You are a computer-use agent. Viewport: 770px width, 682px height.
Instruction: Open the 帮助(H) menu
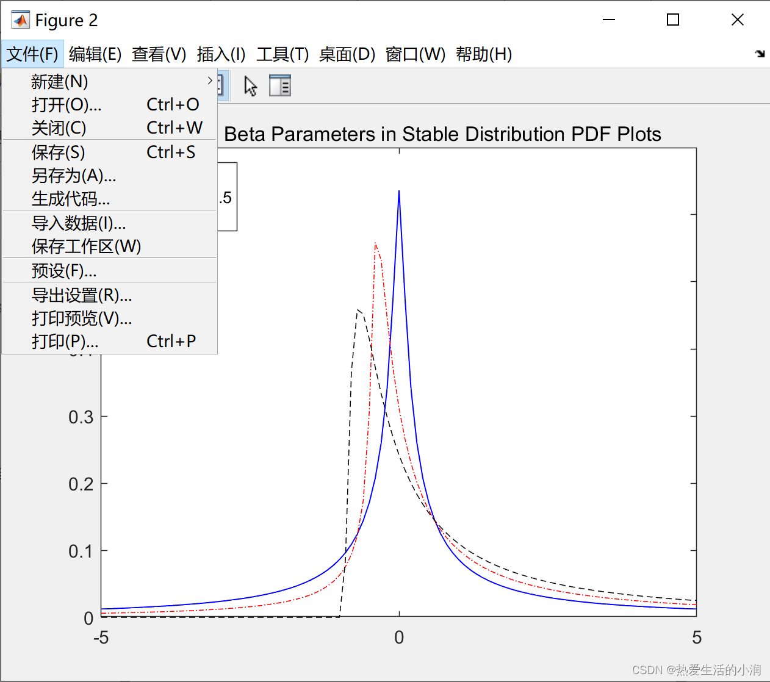[x=484, y=54]
